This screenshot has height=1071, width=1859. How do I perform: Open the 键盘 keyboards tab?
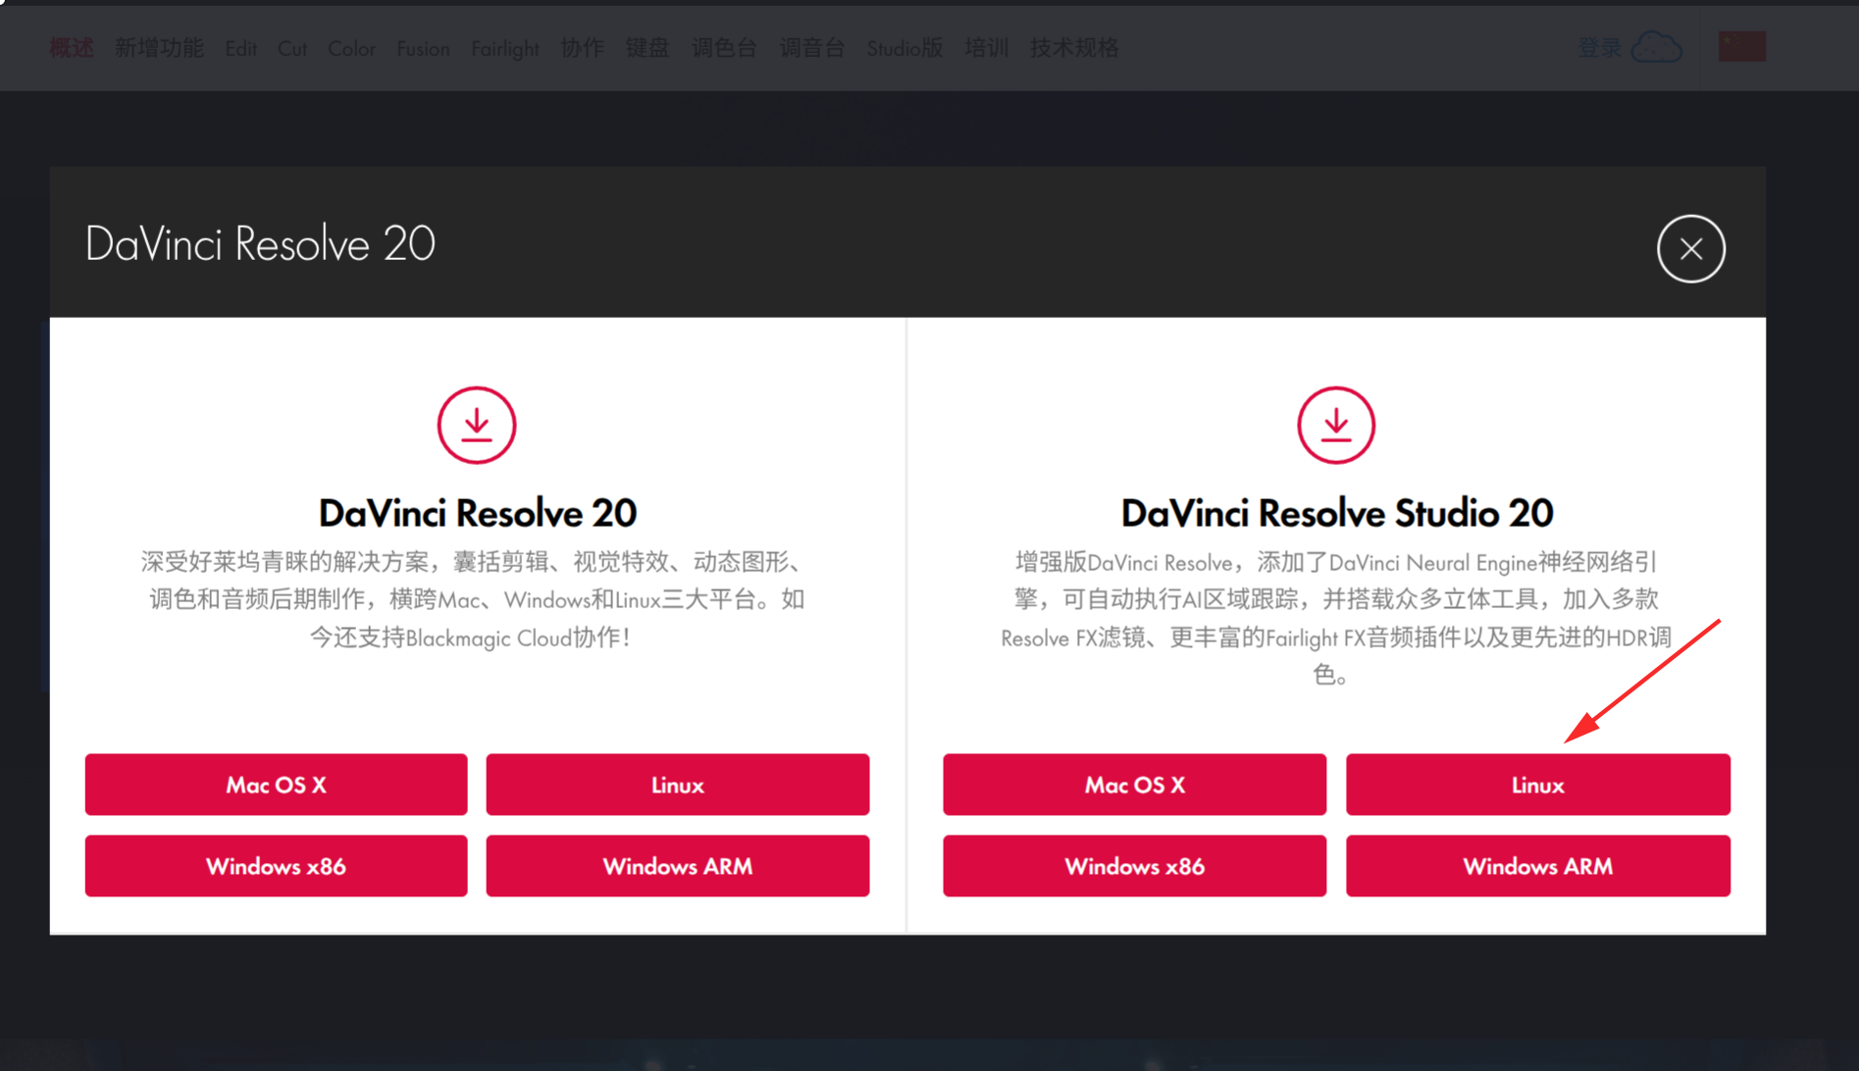point(647,48)
